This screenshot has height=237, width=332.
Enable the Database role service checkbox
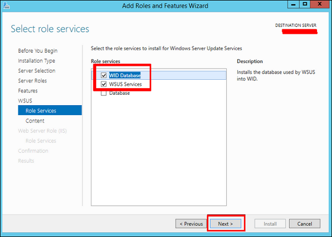click(x=103, y=93)
